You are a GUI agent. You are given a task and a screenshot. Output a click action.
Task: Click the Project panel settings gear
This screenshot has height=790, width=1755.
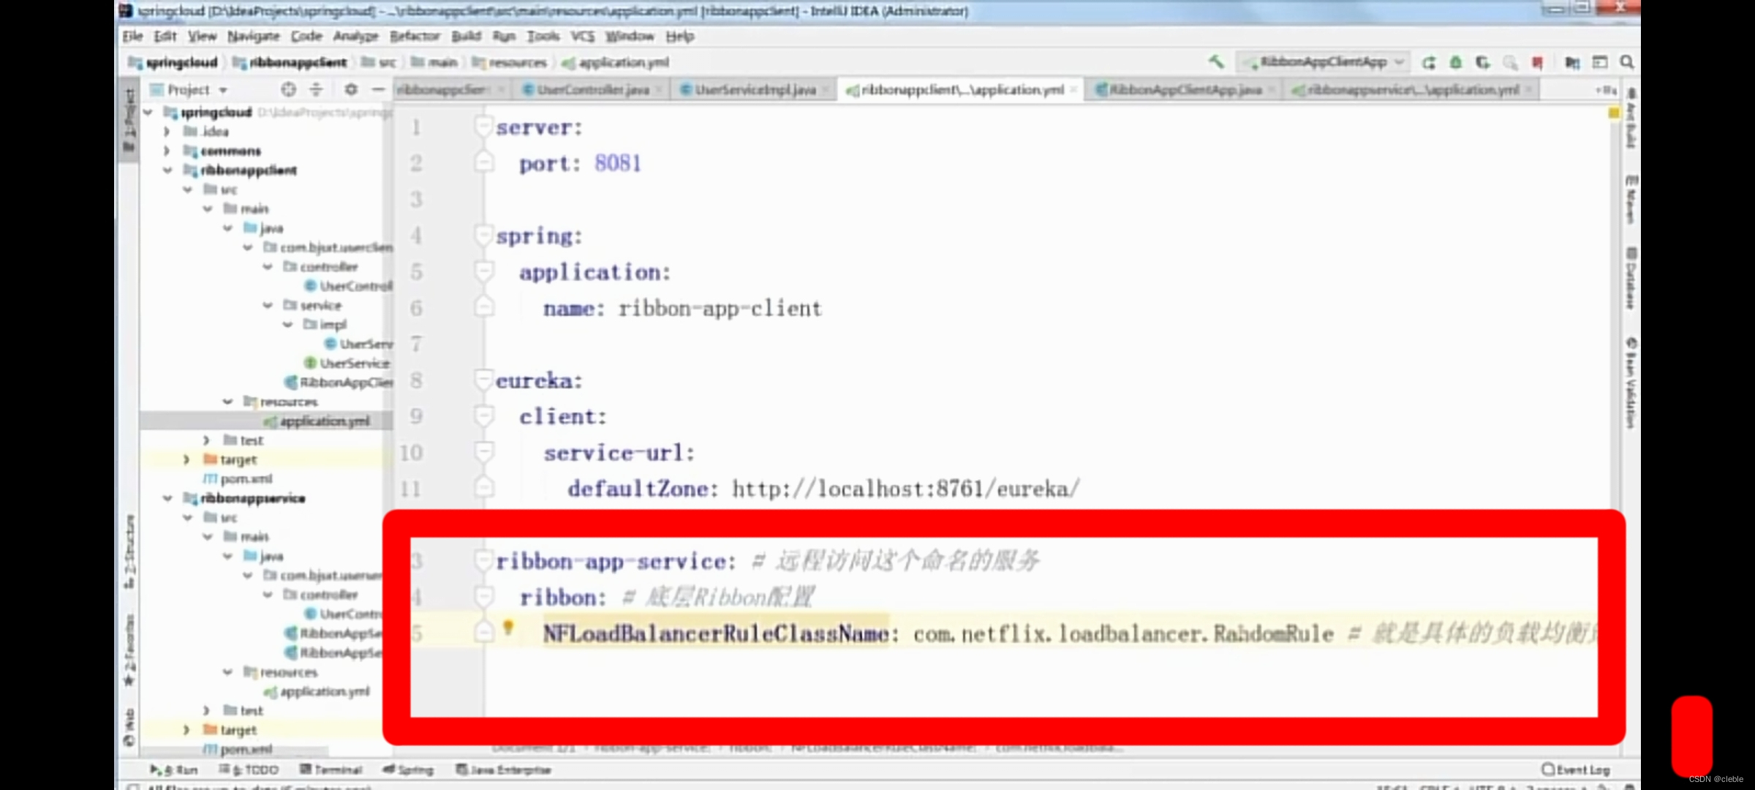pos(351,89)
